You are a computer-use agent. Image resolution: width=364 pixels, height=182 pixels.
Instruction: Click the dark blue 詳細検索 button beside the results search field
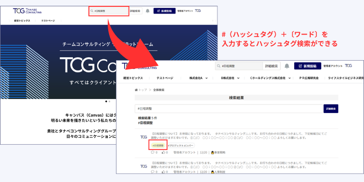coord(331,109)
